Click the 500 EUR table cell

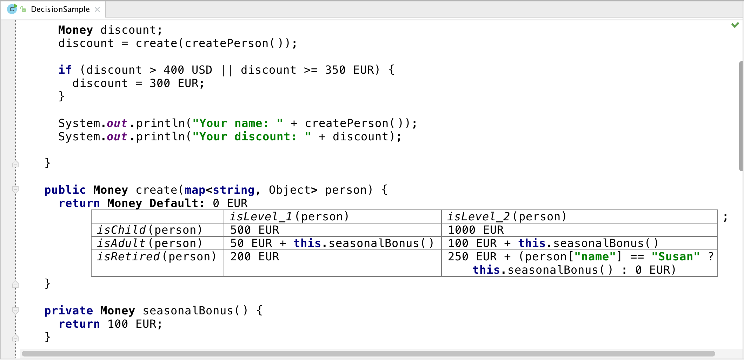pyautogui.click(x=255, y=230)
